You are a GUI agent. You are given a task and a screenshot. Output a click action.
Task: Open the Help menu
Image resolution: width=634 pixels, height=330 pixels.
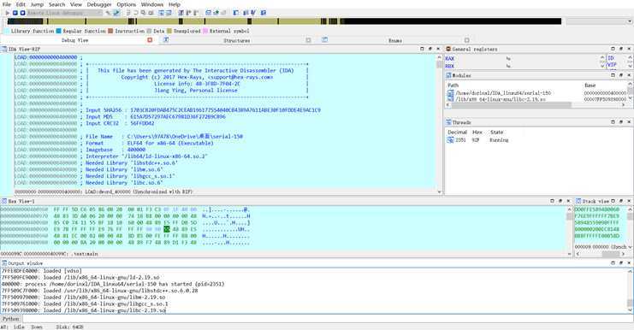click(x=175, y=4)
